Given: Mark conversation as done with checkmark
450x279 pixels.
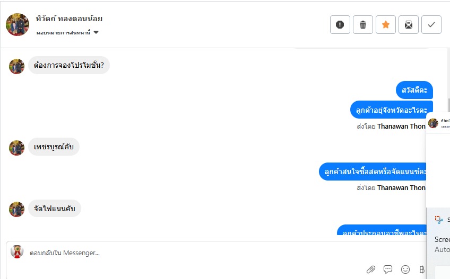Looking at the screenshot, I should 431,25.
